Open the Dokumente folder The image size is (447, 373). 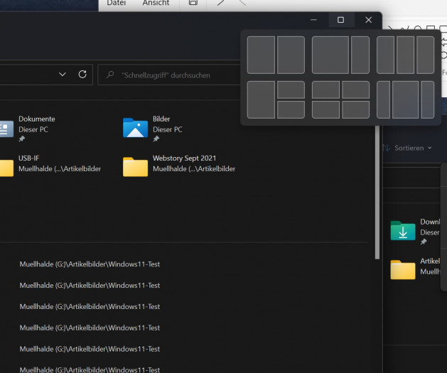click(x=28, y=128)
